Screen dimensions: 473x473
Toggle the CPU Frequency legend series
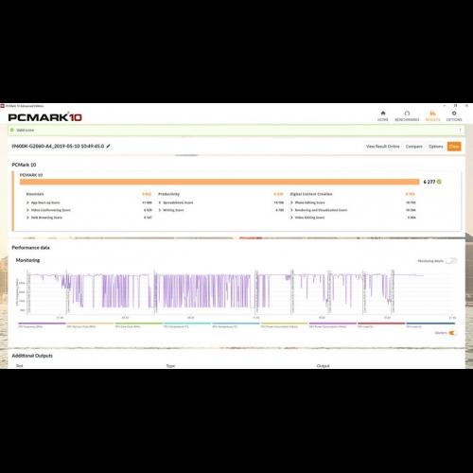(42, 324)
